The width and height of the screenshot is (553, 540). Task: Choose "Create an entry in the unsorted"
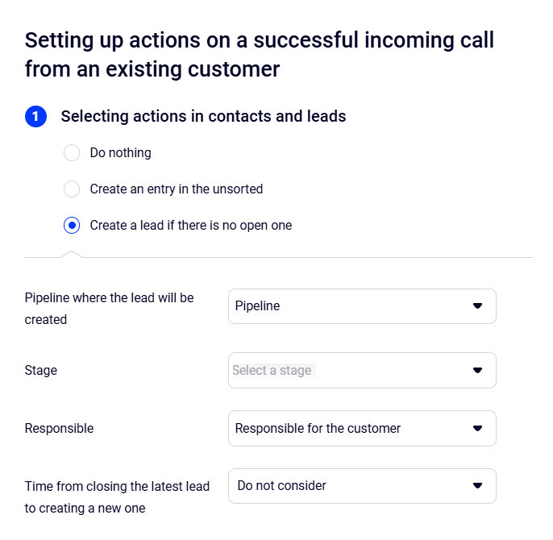(72, 189)
